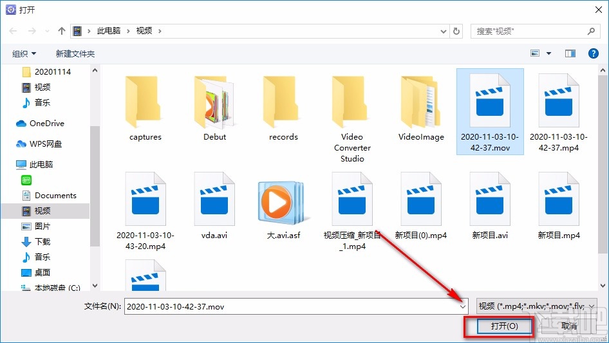Click the search magnifier icon

[x=591, y=31]
